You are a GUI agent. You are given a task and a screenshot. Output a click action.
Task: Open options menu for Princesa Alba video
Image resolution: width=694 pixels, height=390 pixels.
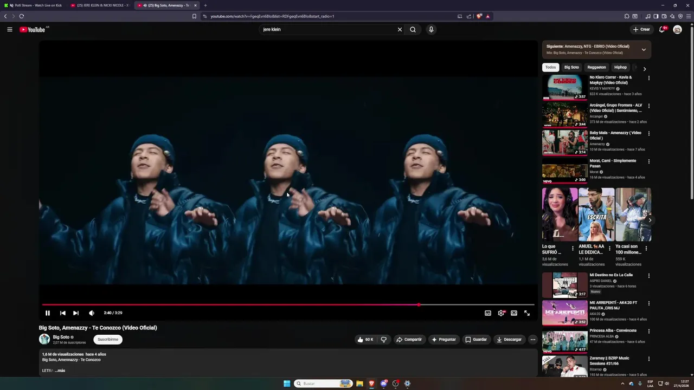click(x=648, y=331)
